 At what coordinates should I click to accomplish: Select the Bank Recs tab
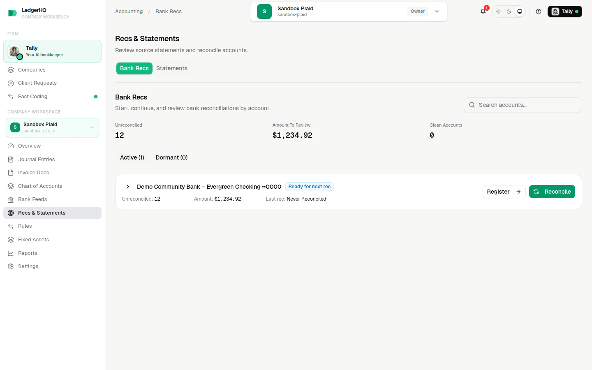[x=134, y=68]
